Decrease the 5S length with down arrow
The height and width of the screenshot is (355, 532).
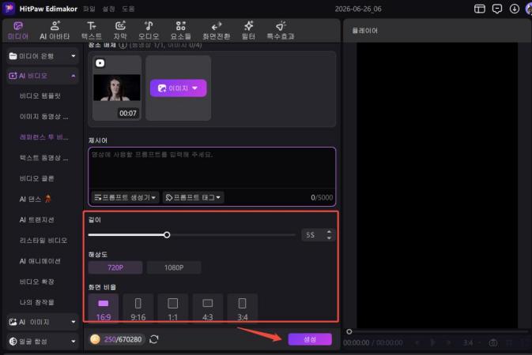(x=329, y=238)
